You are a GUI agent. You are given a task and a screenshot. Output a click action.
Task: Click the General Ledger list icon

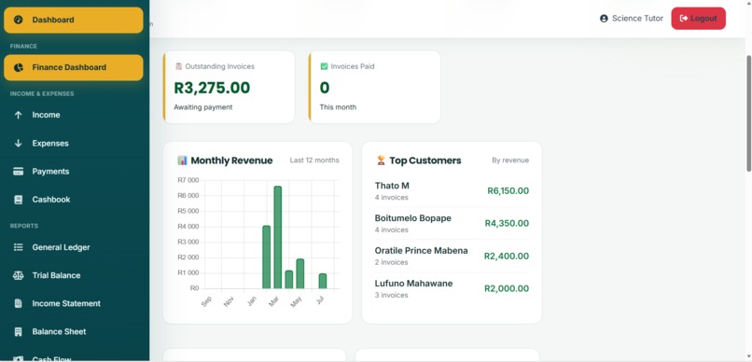click(19, 247)
